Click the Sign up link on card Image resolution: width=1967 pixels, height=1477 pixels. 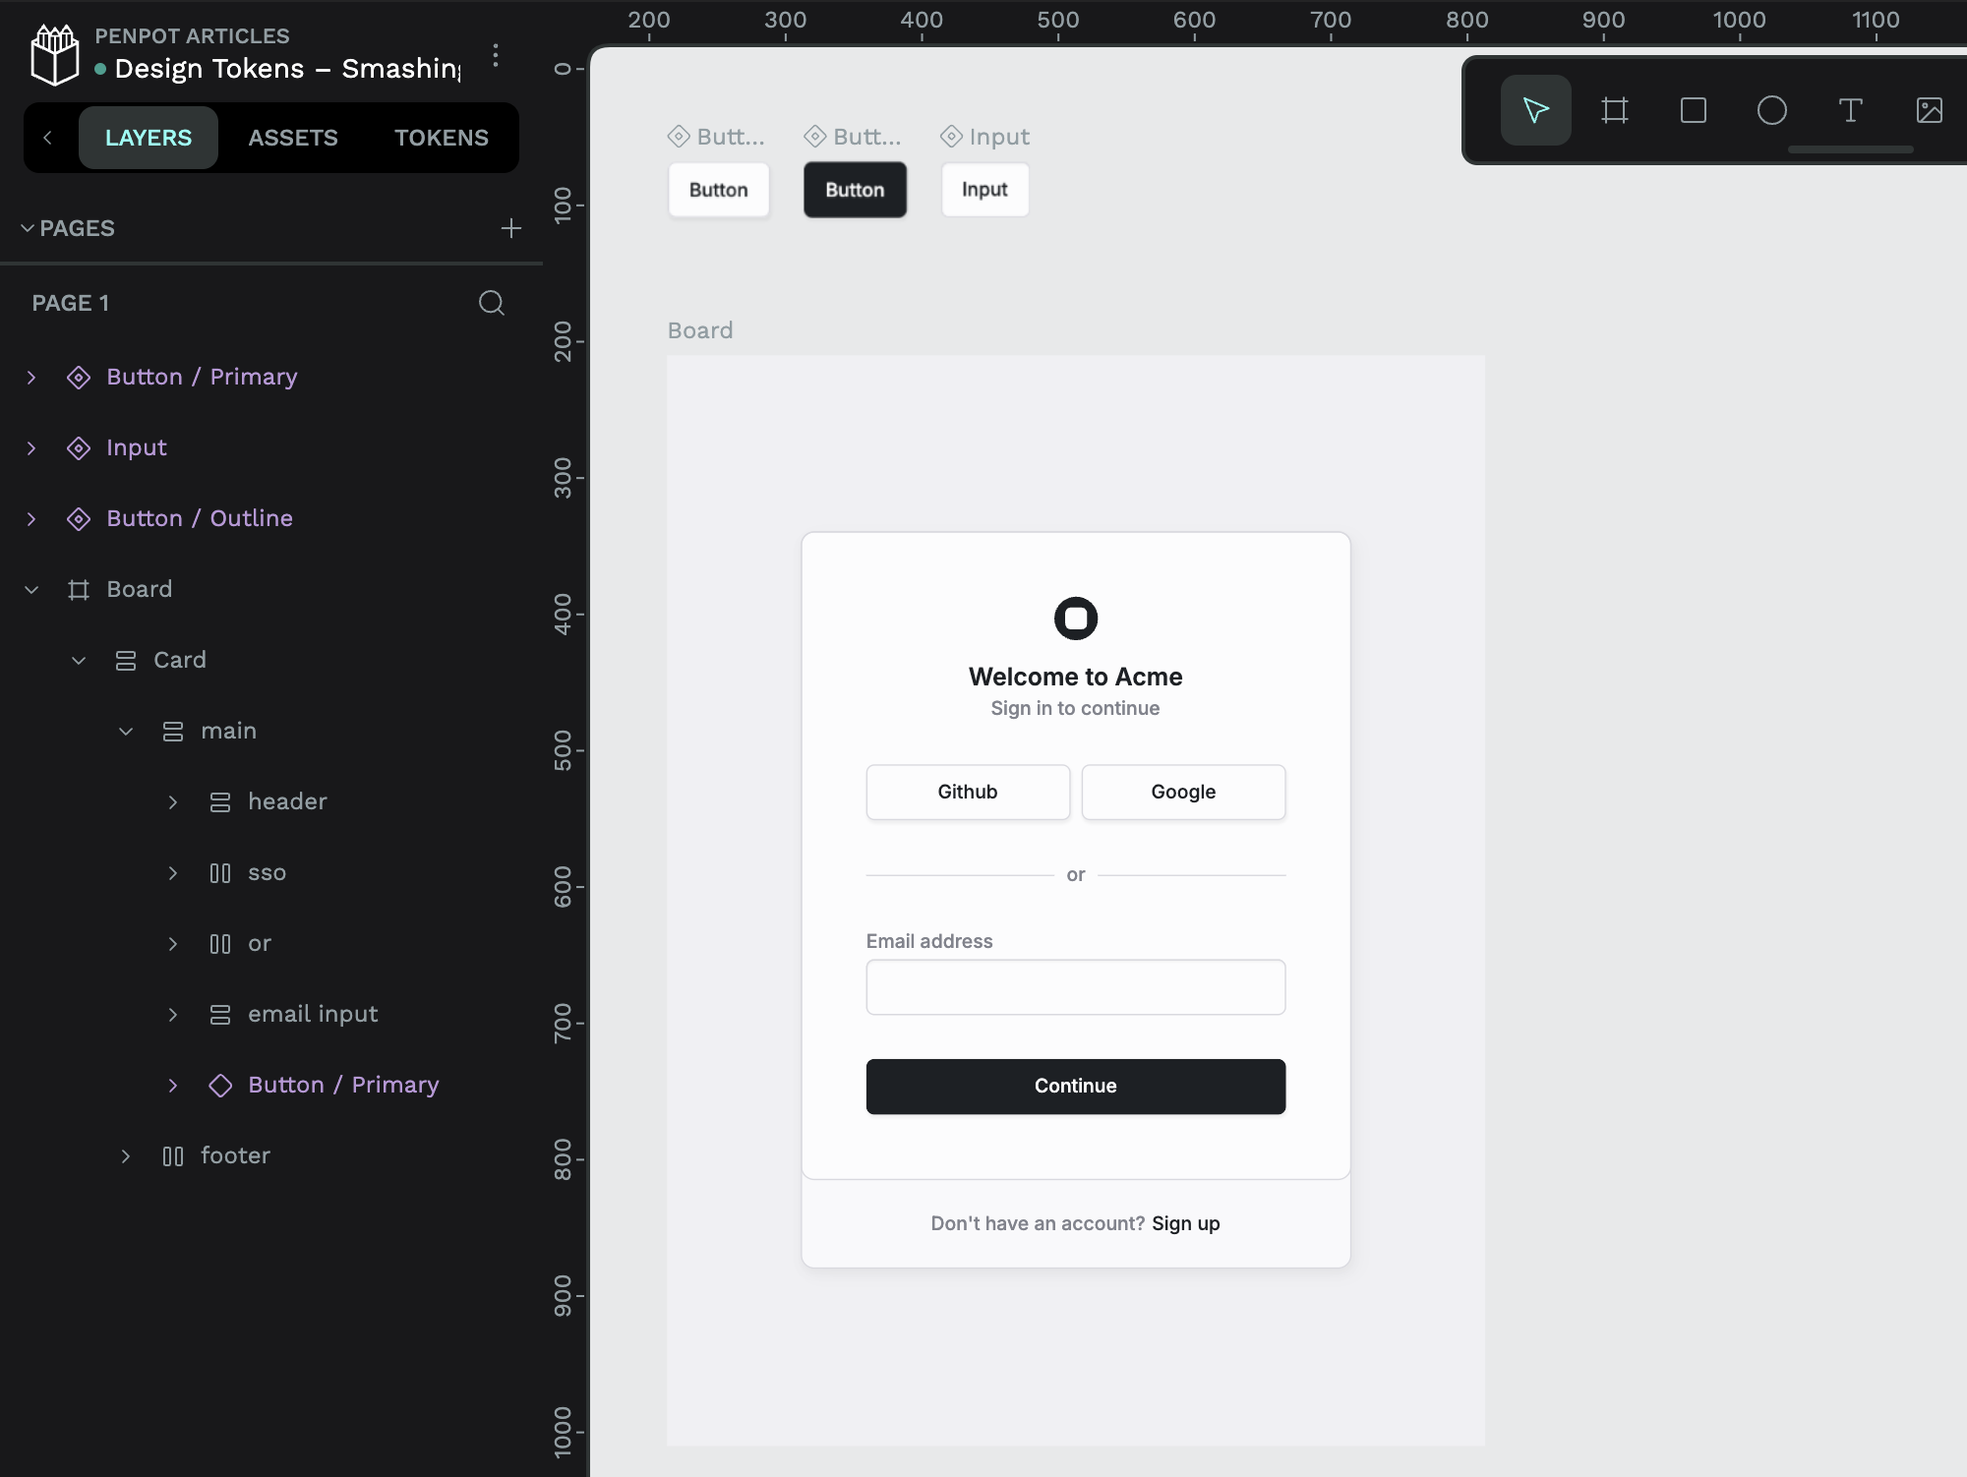(1185, 1223)
